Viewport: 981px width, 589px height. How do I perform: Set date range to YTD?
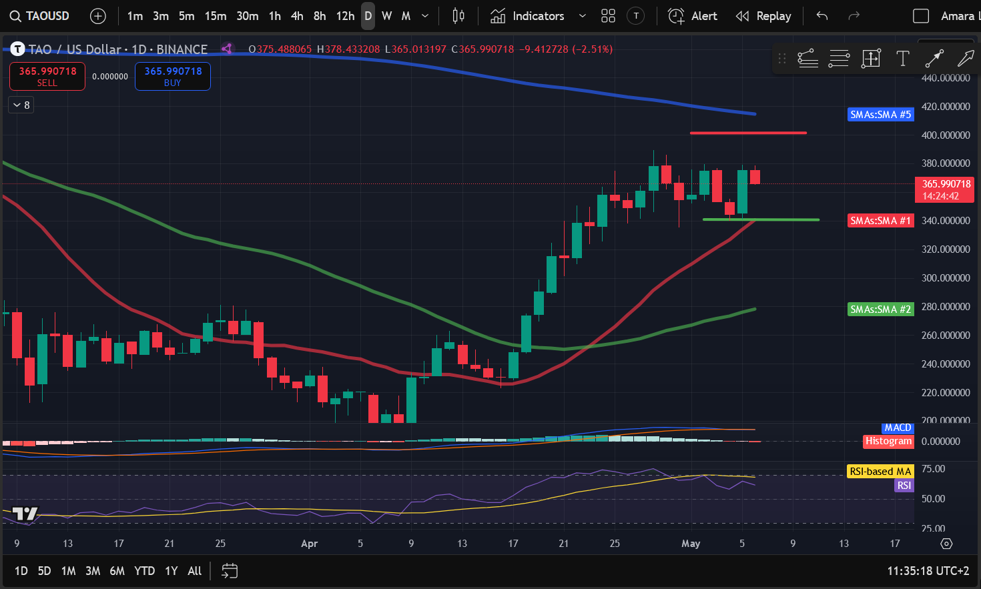tap(145, 571)
